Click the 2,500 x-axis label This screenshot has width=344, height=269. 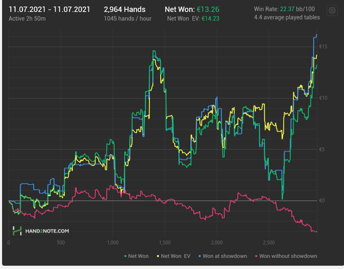[269, 243]
